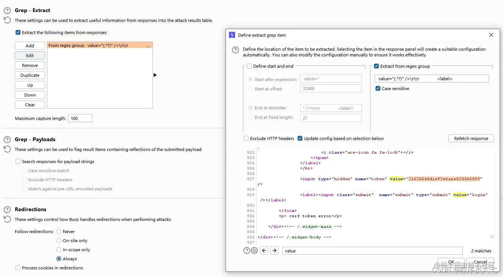Click the highlighted token value in response

tap(444, 179)
